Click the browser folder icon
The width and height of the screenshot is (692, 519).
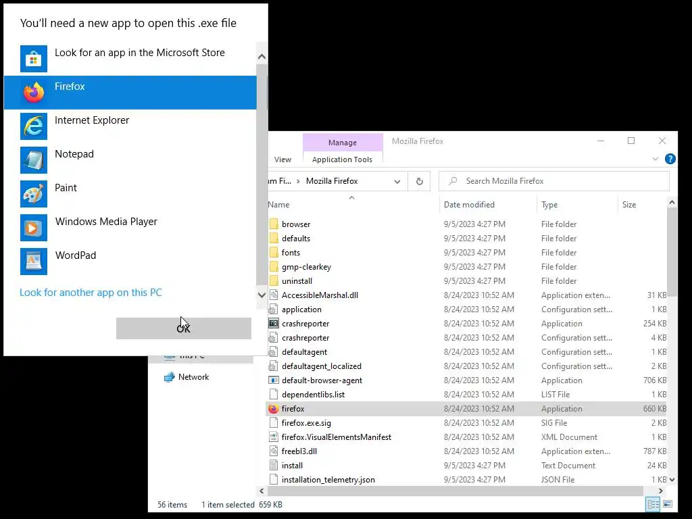point(274,224)
